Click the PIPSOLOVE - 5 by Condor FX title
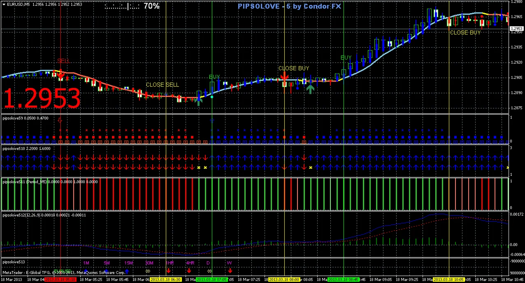 click(x=289, y=6)
